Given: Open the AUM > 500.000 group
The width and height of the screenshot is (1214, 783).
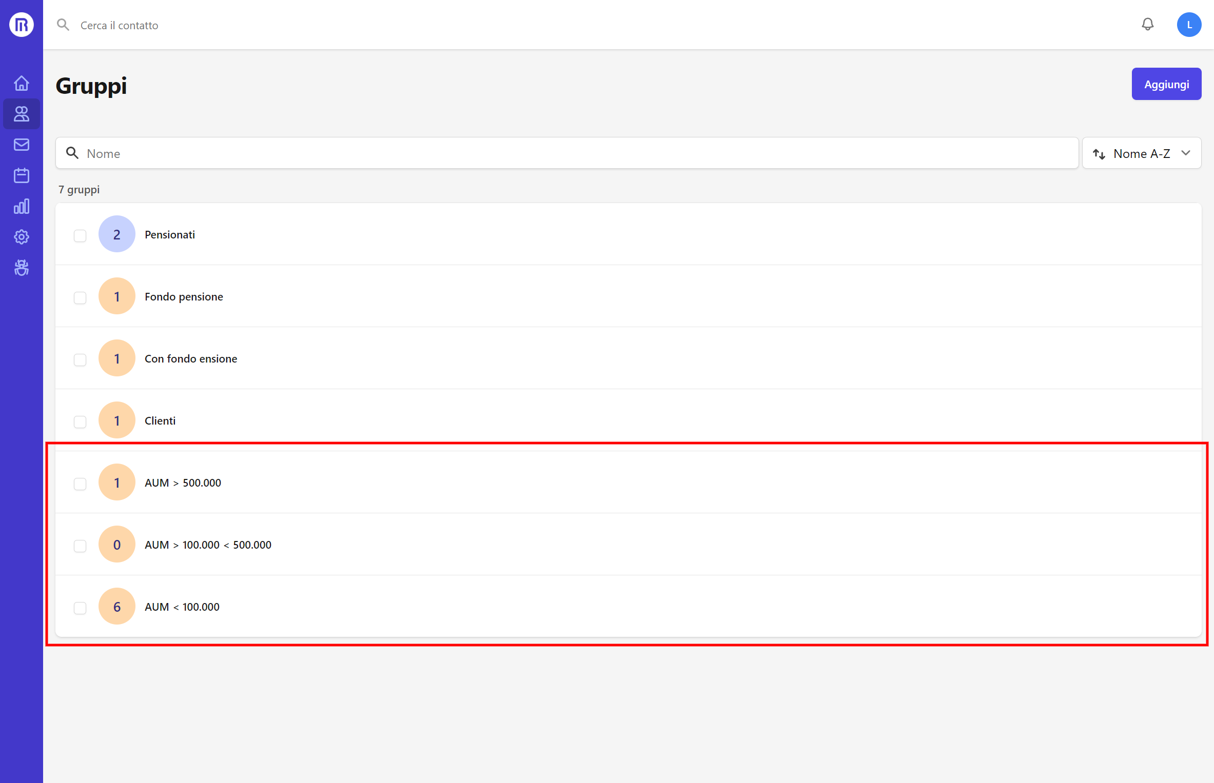Looking at the screenshot, I should point(183,483).
